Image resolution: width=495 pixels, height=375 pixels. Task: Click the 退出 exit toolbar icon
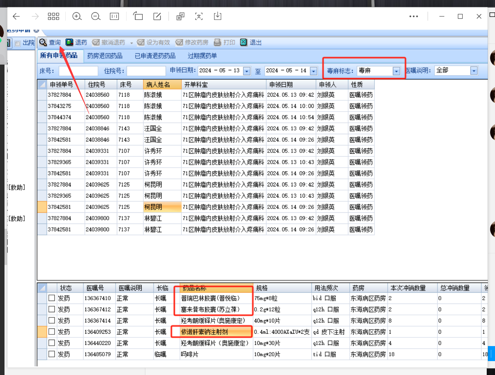[244, 42]
